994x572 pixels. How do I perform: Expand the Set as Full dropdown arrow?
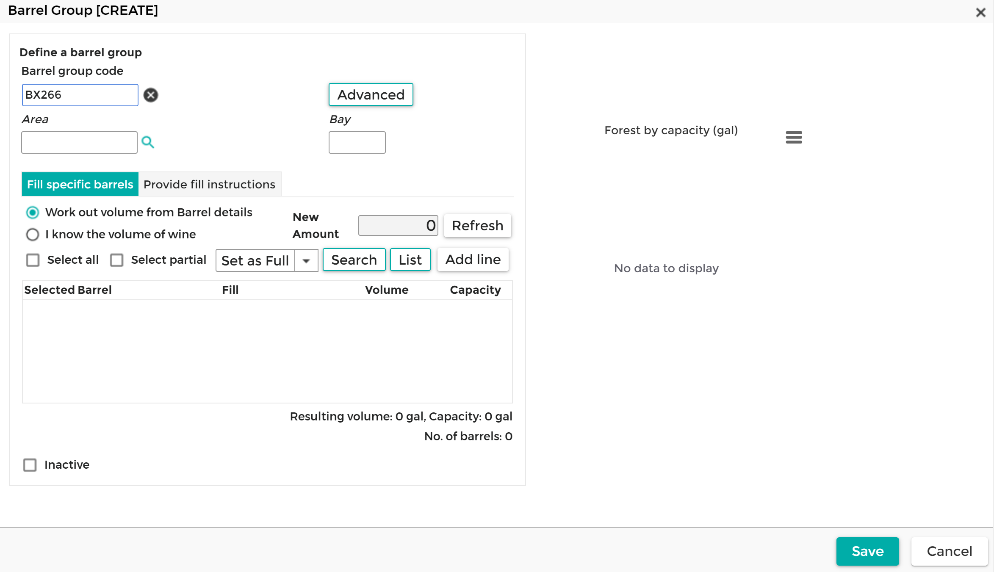(x=306, y=260)
